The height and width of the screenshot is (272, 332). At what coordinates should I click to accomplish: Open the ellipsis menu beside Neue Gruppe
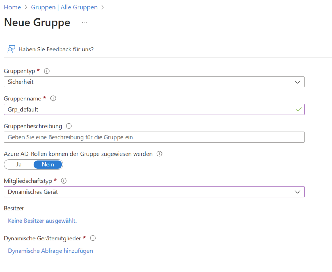tap(85, 22)
